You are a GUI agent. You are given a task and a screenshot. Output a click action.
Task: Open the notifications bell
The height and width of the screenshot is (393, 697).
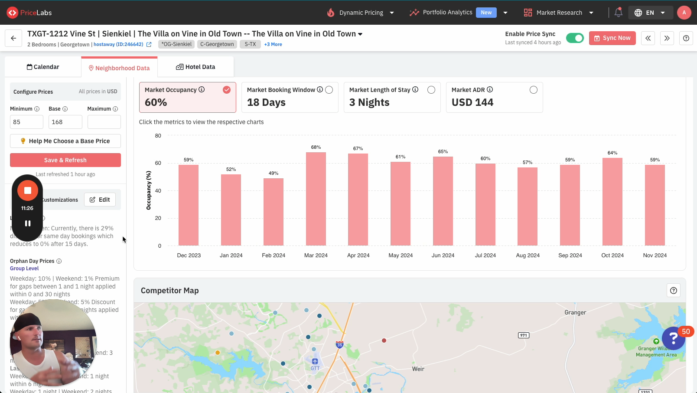(x=618, y=13)
